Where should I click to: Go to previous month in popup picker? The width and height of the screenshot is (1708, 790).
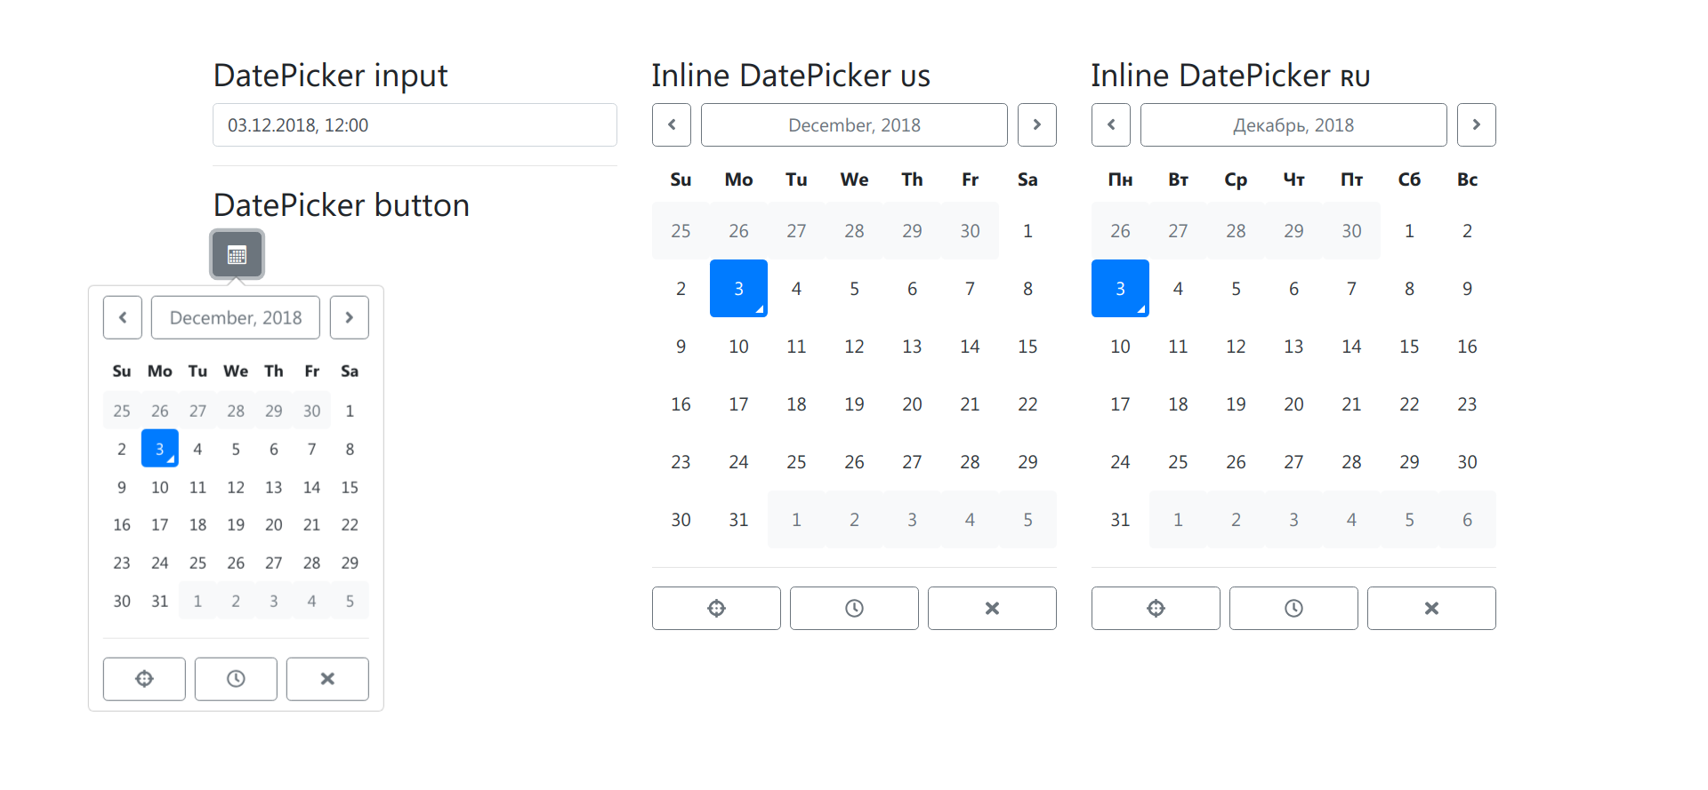click(123, 317)
